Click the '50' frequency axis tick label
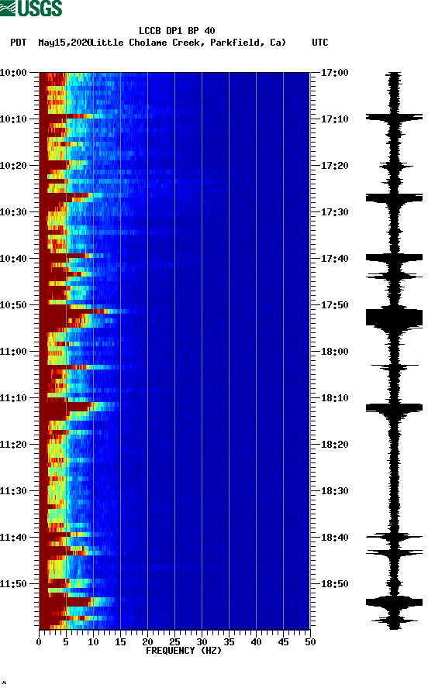The image size is (428, 691). pyautogui.click(x=310, y=642)
